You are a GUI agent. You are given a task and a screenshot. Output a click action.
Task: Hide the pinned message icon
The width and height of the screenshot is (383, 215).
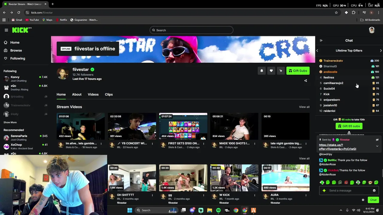click(377, 140)
